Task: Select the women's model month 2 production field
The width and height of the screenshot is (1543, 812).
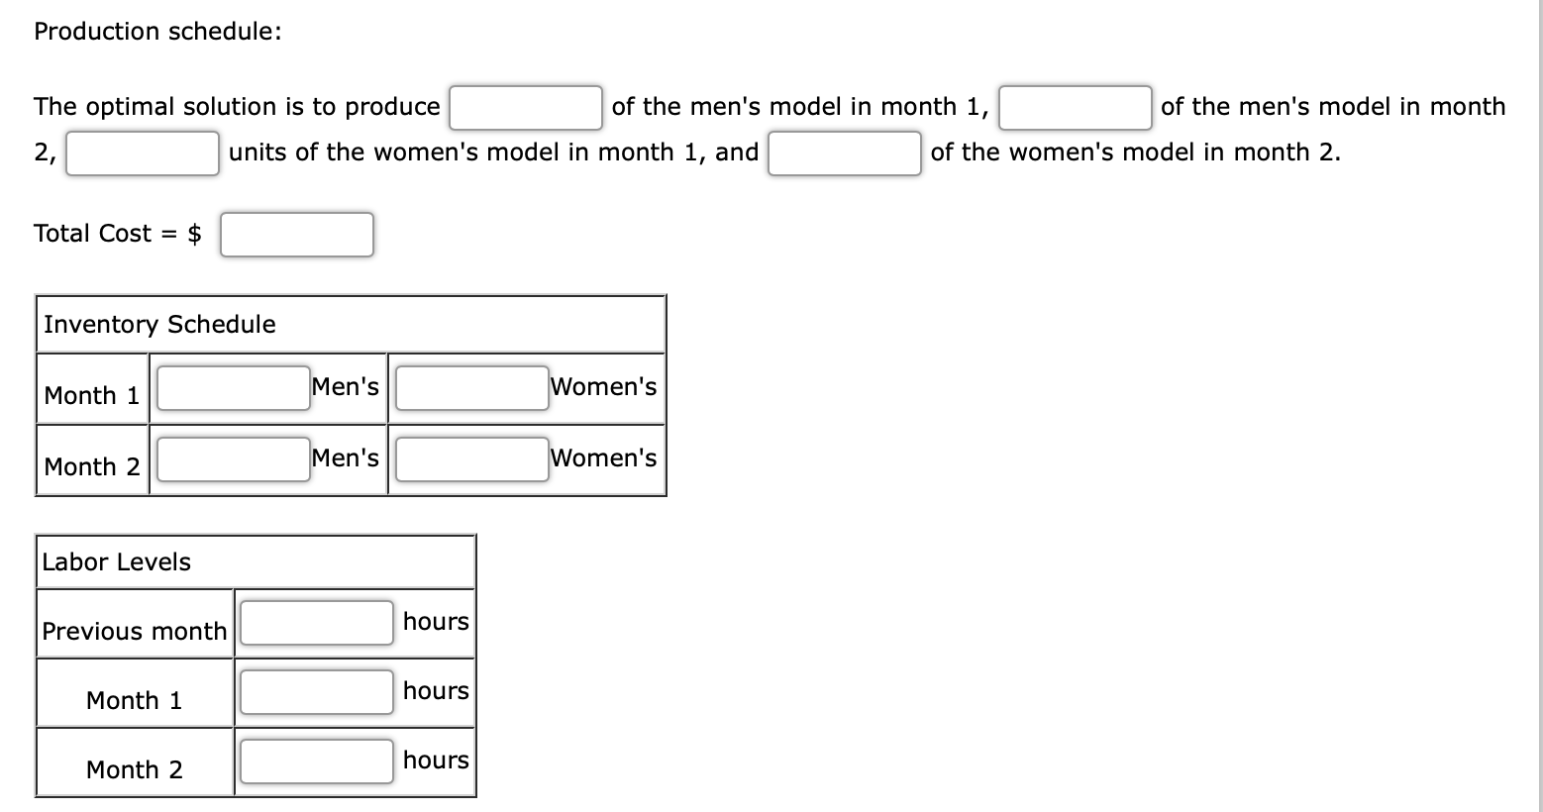Action: [843, 153]
